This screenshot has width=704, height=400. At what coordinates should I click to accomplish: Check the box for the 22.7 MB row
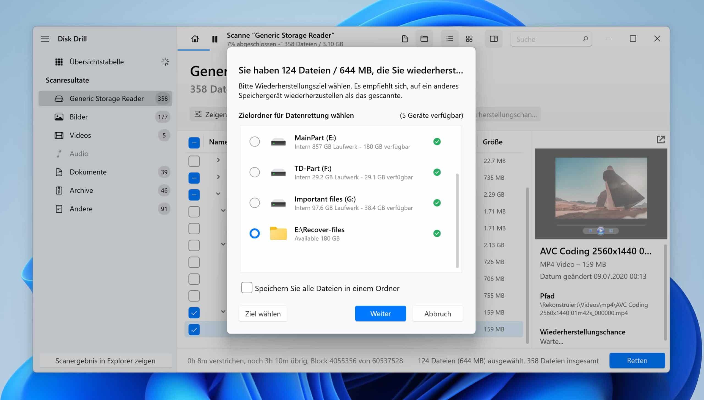click(194, 161)
